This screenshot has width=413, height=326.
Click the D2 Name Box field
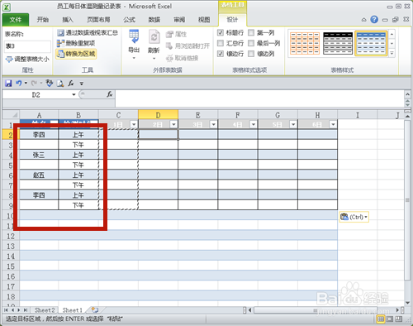[x=36, y=94]
